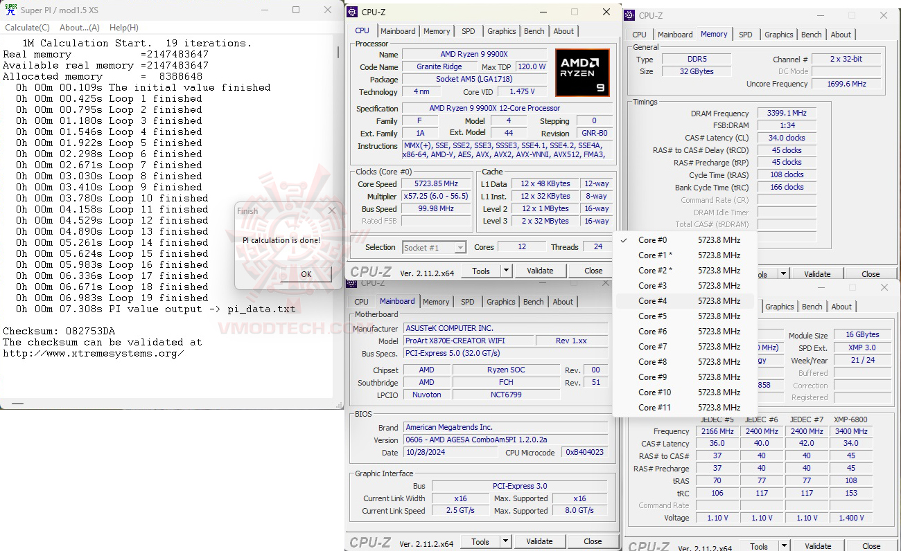Click the AMD Ryzen 9 processor logo
This screenshot has width=901, height=551.
tap(582, 73)
